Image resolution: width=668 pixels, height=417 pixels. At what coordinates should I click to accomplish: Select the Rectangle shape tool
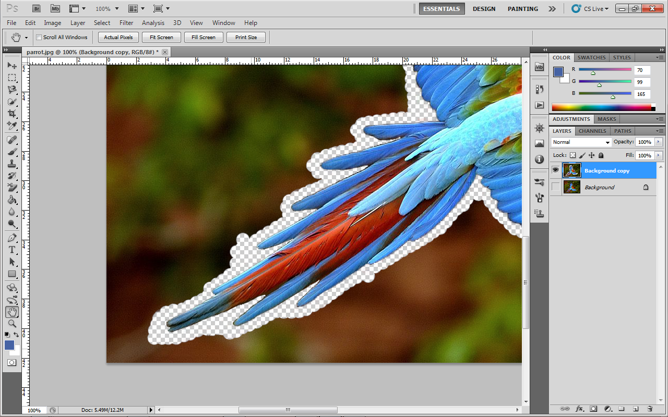coord(12,274)
